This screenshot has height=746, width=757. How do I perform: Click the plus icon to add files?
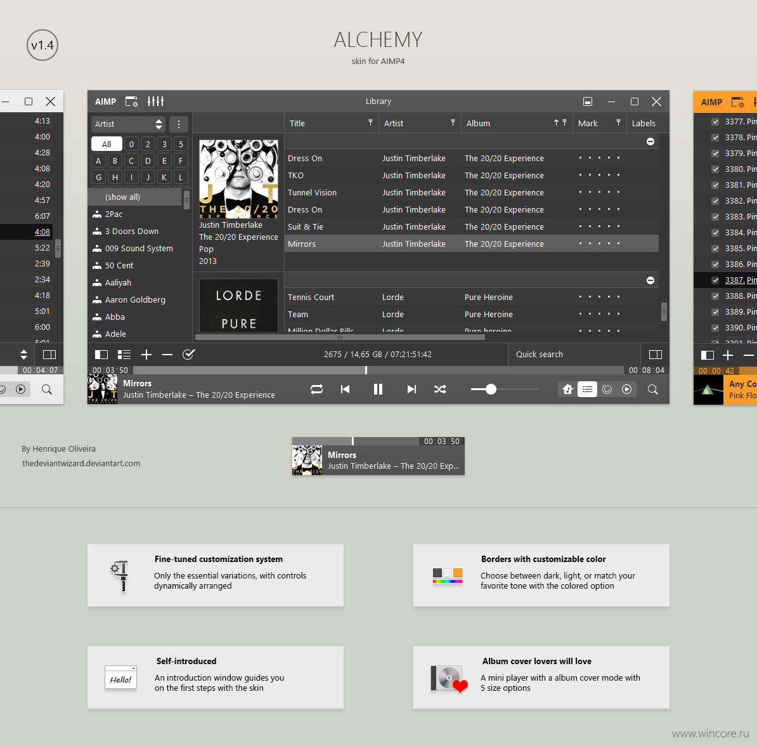146,355
